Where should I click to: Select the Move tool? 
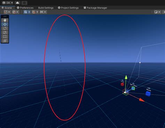[x=5, y=24]
